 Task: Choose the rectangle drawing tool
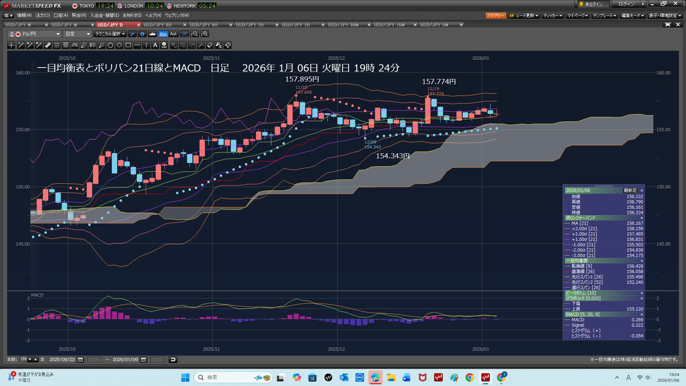[x=129, y=45]
